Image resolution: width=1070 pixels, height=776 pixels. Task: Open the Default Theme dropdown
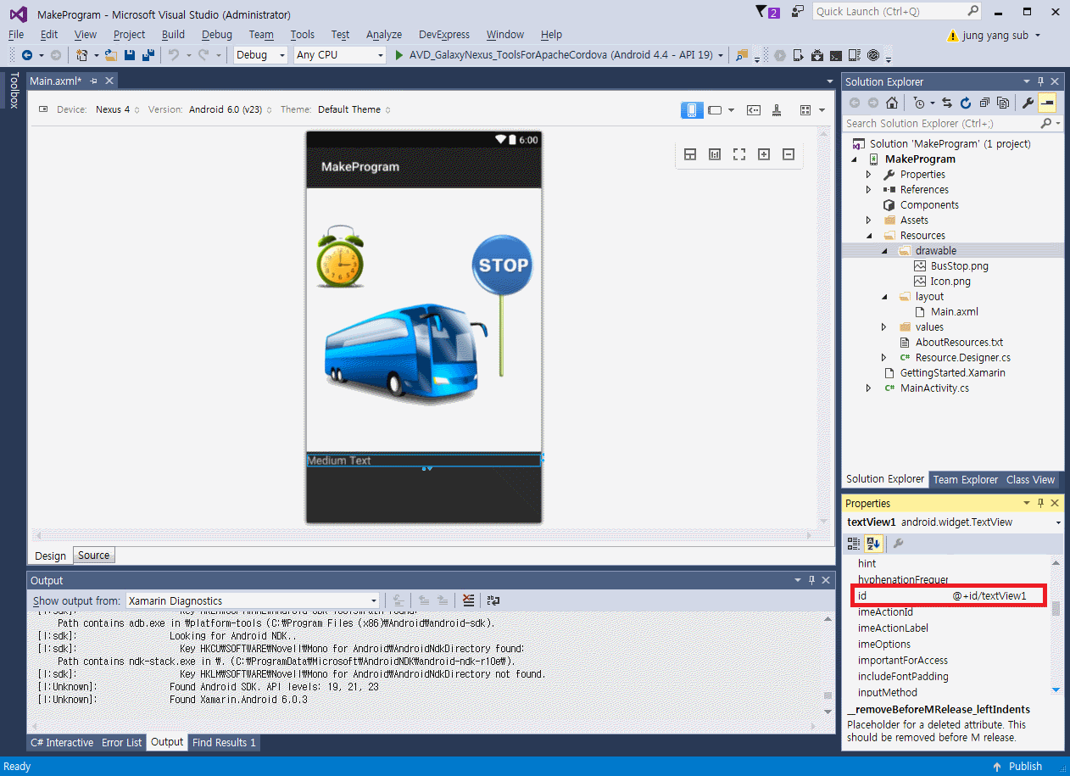354,109
